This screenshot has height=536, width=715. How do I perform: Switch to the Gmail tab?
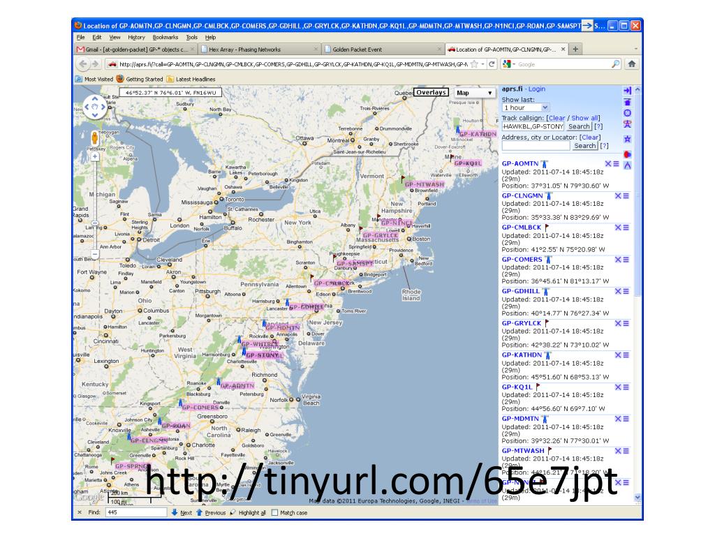(135, 50)
